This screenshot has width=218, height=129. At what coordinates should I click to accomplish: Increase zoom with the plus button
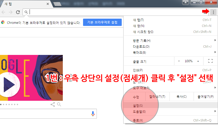(x=198, y=61)
